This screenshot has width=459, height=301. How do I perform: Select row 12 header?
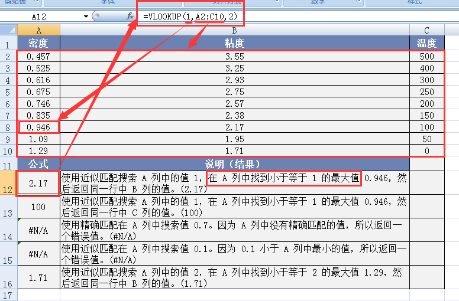(x=8, y=183)
